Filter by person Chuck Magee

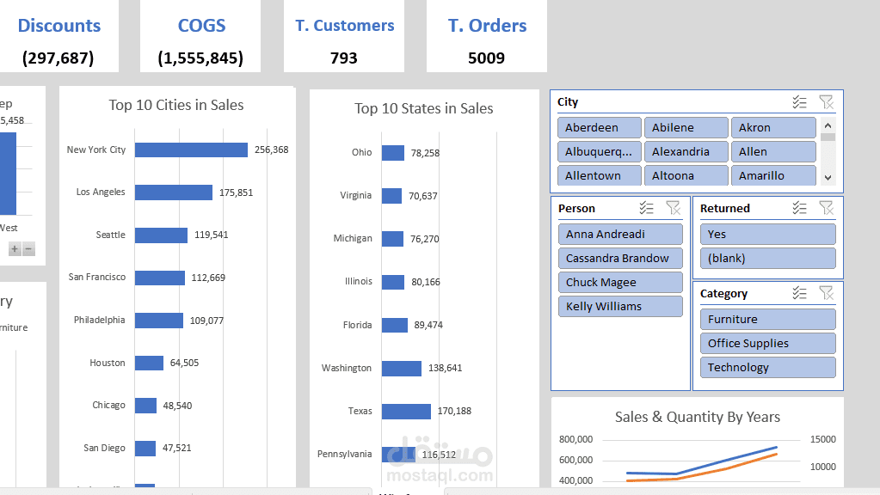click(620, 283)
